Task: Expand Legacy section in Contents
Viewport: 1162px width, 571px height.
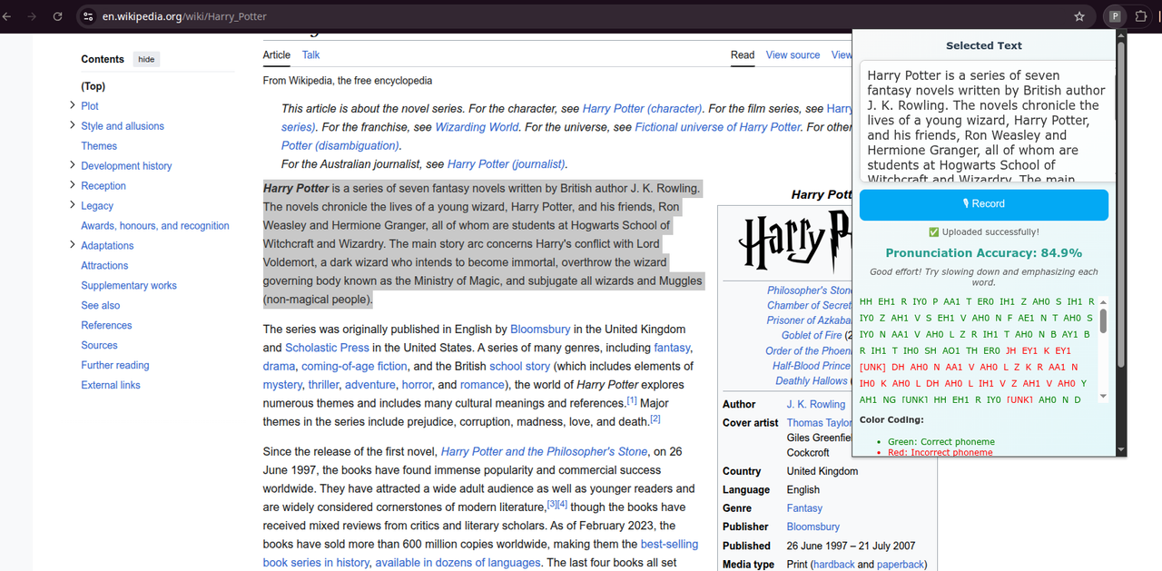Action: (x=72, y=205)
